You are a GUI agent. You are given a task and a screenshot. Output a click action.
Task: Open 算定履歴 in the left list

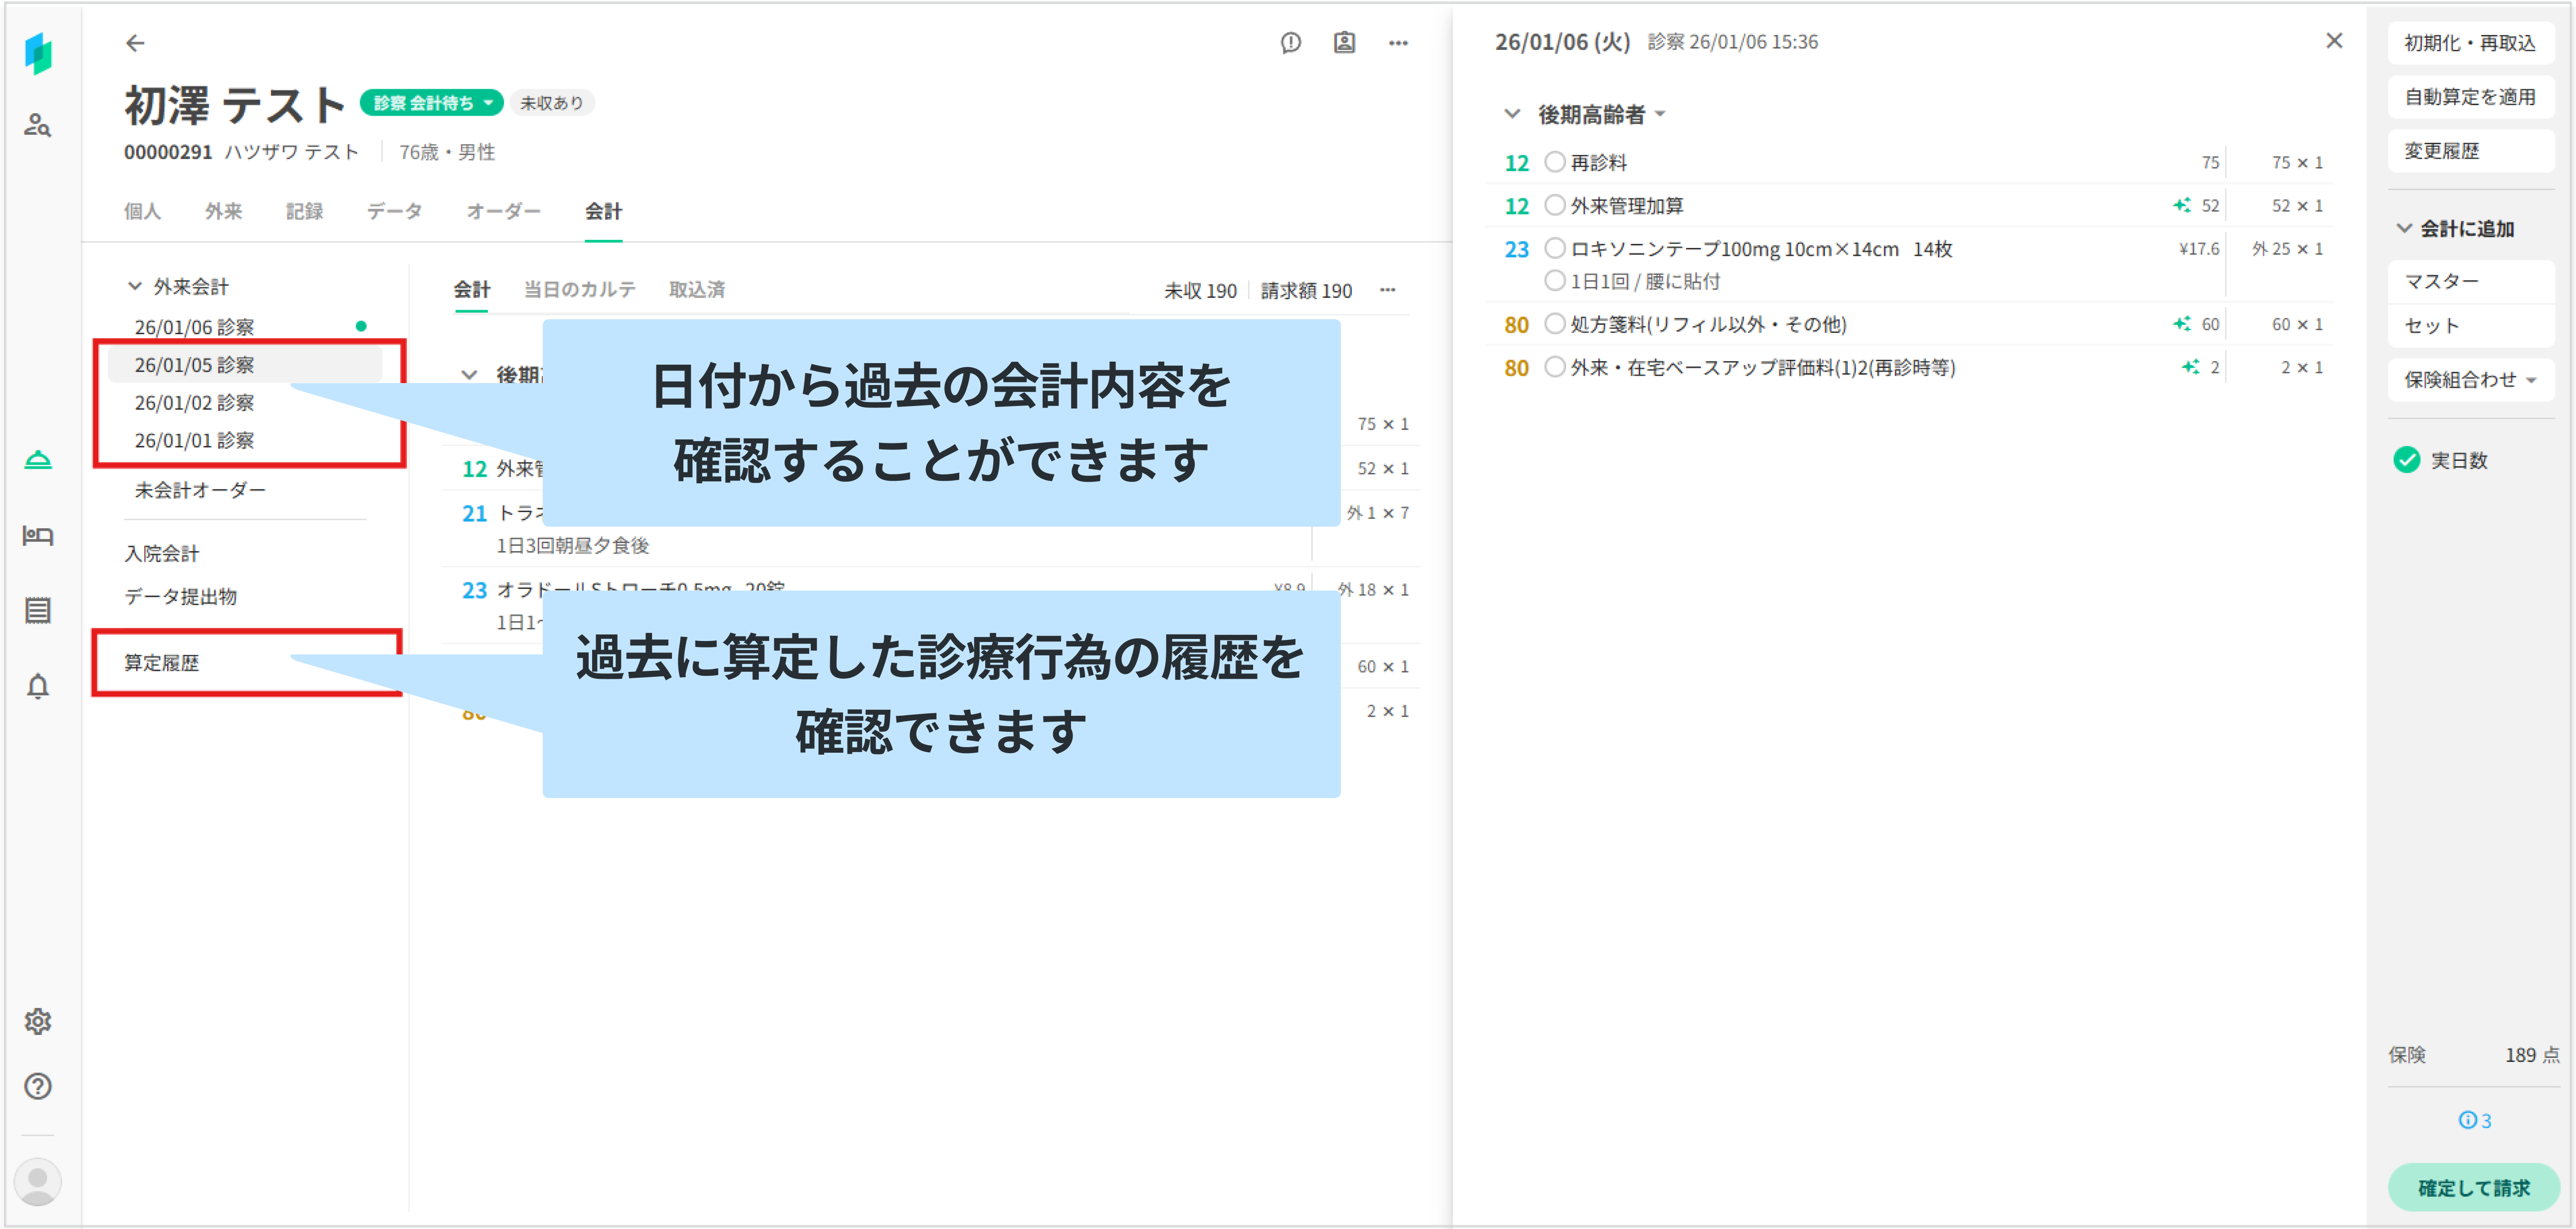tap(161, 663)
